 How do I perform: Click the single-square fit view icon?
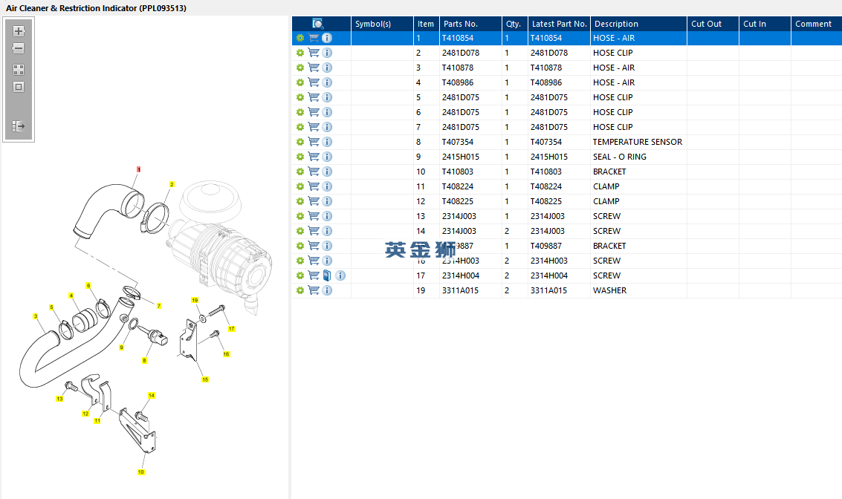[x=19, y=87]
